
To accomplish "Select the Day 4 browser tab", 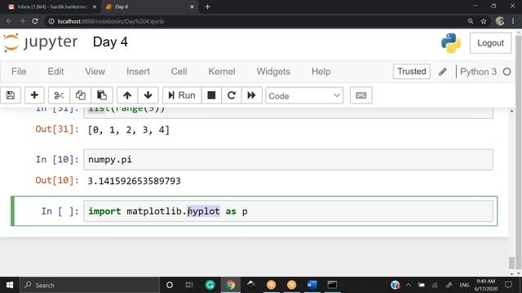I will coord(147,7).
